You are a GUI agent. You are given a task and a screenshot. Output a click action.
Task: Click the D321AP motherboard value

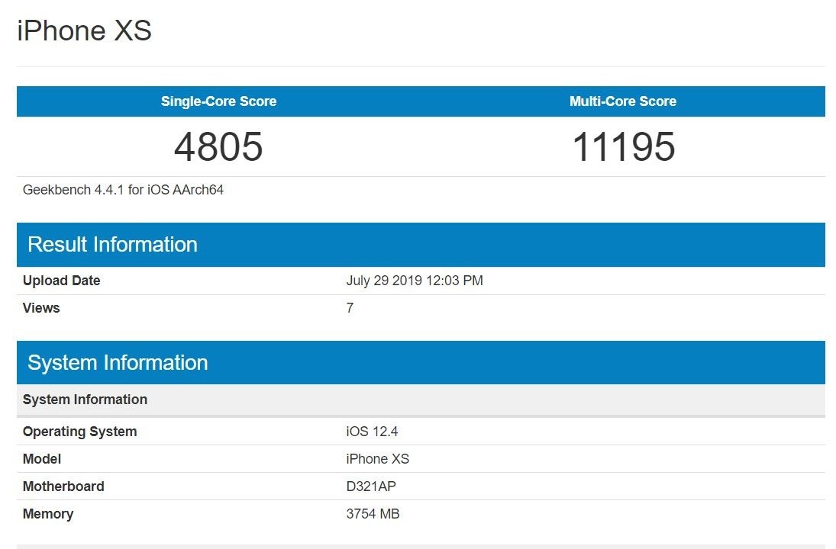(x=370, y=486)
